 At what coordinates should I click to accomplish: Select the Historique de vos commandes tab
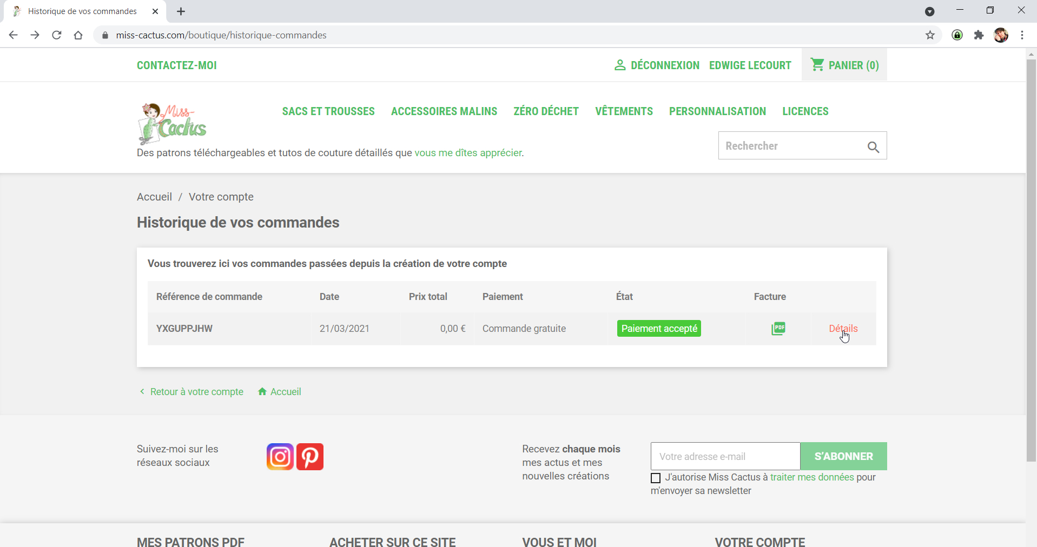coord(81,11)
